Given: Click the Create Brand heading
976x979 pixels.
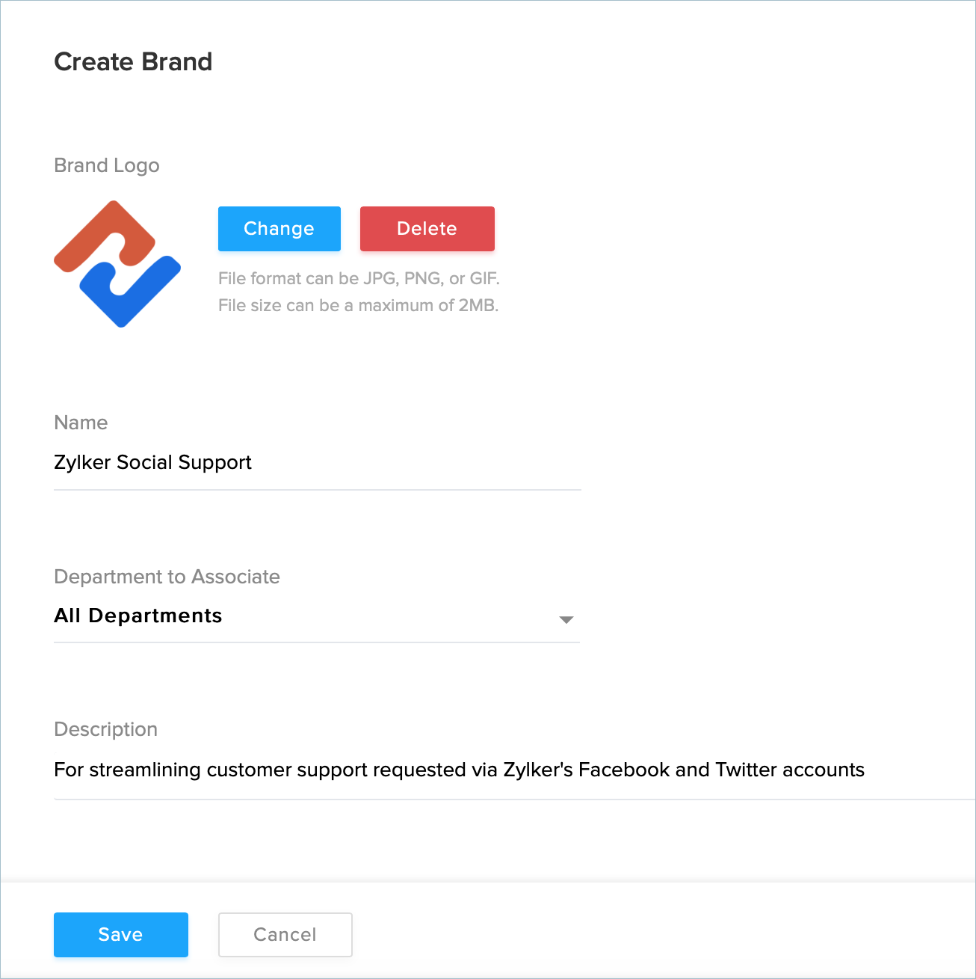Looking at the screenshot, I should coord(133,62).
